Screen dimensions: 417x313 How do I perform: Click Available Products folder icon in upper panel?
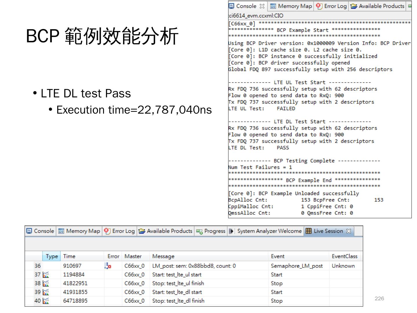click(x=354, y=6)
